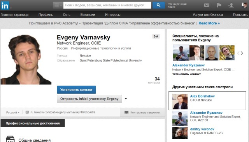
Task: Open Alex Bolshakov profile link
Action: point(202,96)
